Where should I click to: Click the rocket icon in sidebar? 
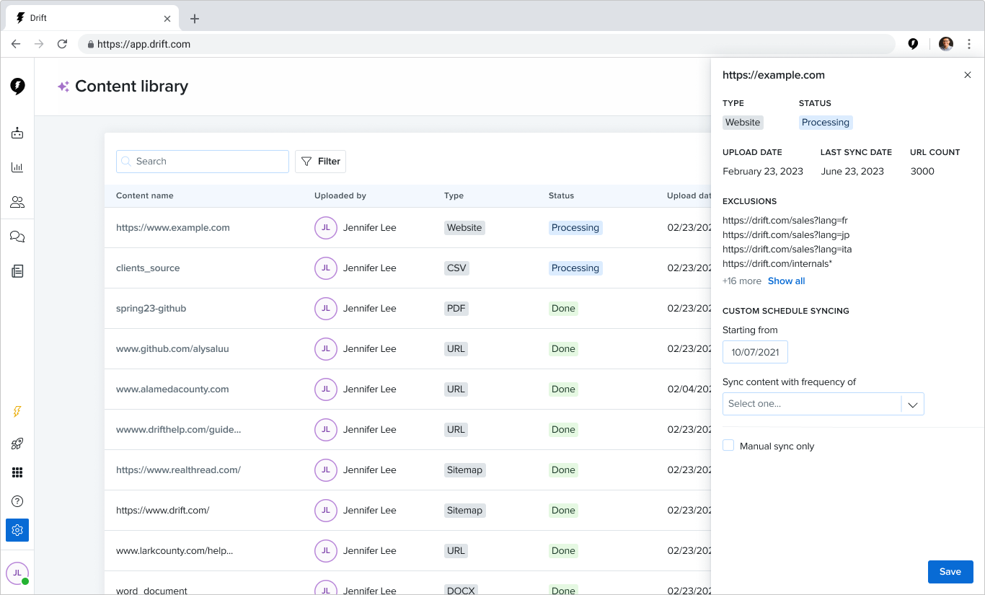(17, 444)
